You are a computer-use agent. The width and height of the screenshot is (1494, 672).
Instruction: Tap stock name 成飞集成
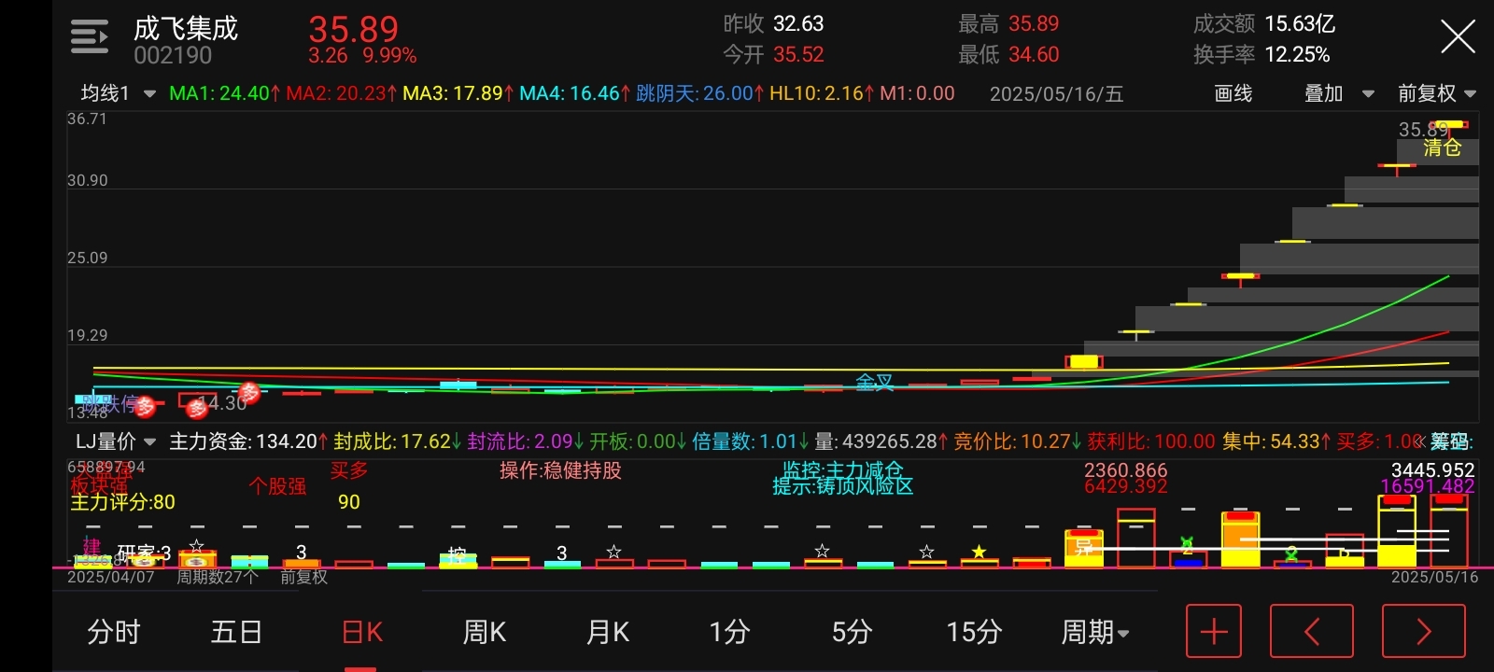click(186, 28)
